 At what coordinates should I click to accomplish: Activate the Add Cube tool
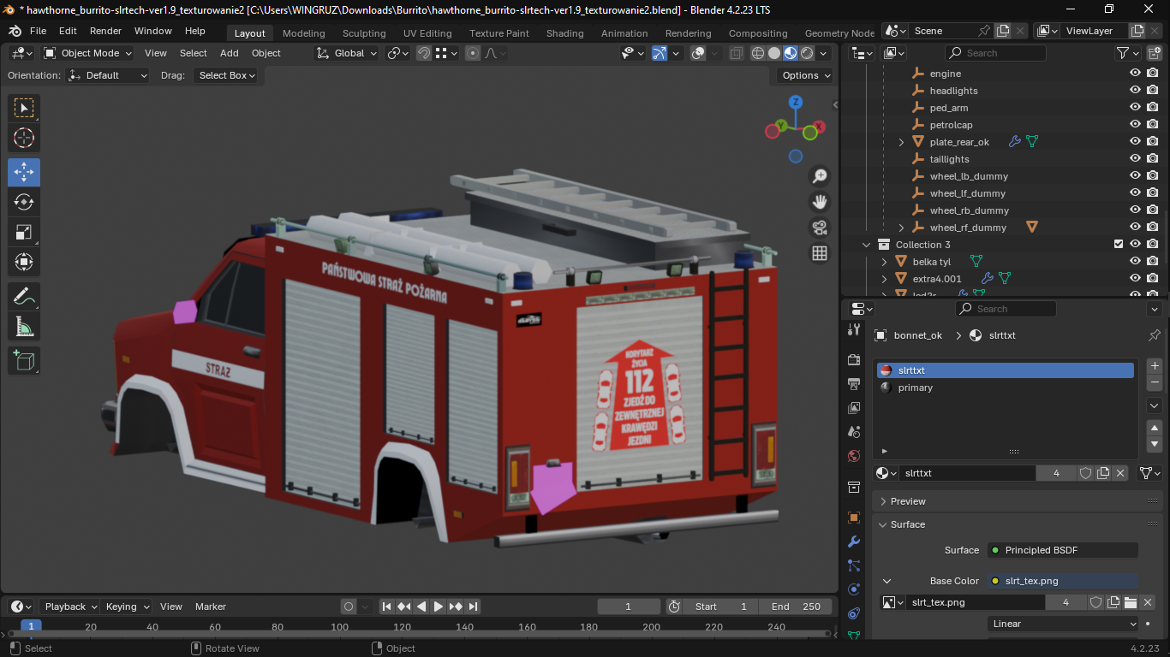[x=24, y=360]
